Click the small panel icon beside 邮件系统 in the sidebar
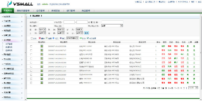The height and width of the screenshot is (101, 202). click(x=22, y=79)
